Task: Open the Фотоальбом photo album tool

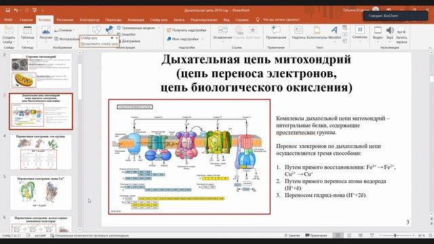Action: point(66,39)
